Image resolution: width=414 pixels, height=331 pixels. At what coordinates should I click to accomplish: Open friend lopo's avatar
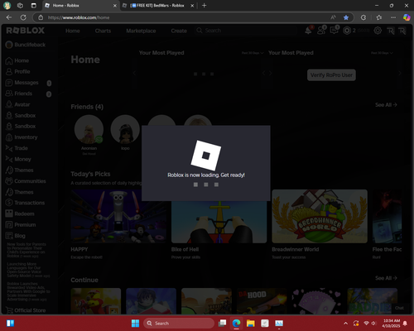(x=125, y=129)
